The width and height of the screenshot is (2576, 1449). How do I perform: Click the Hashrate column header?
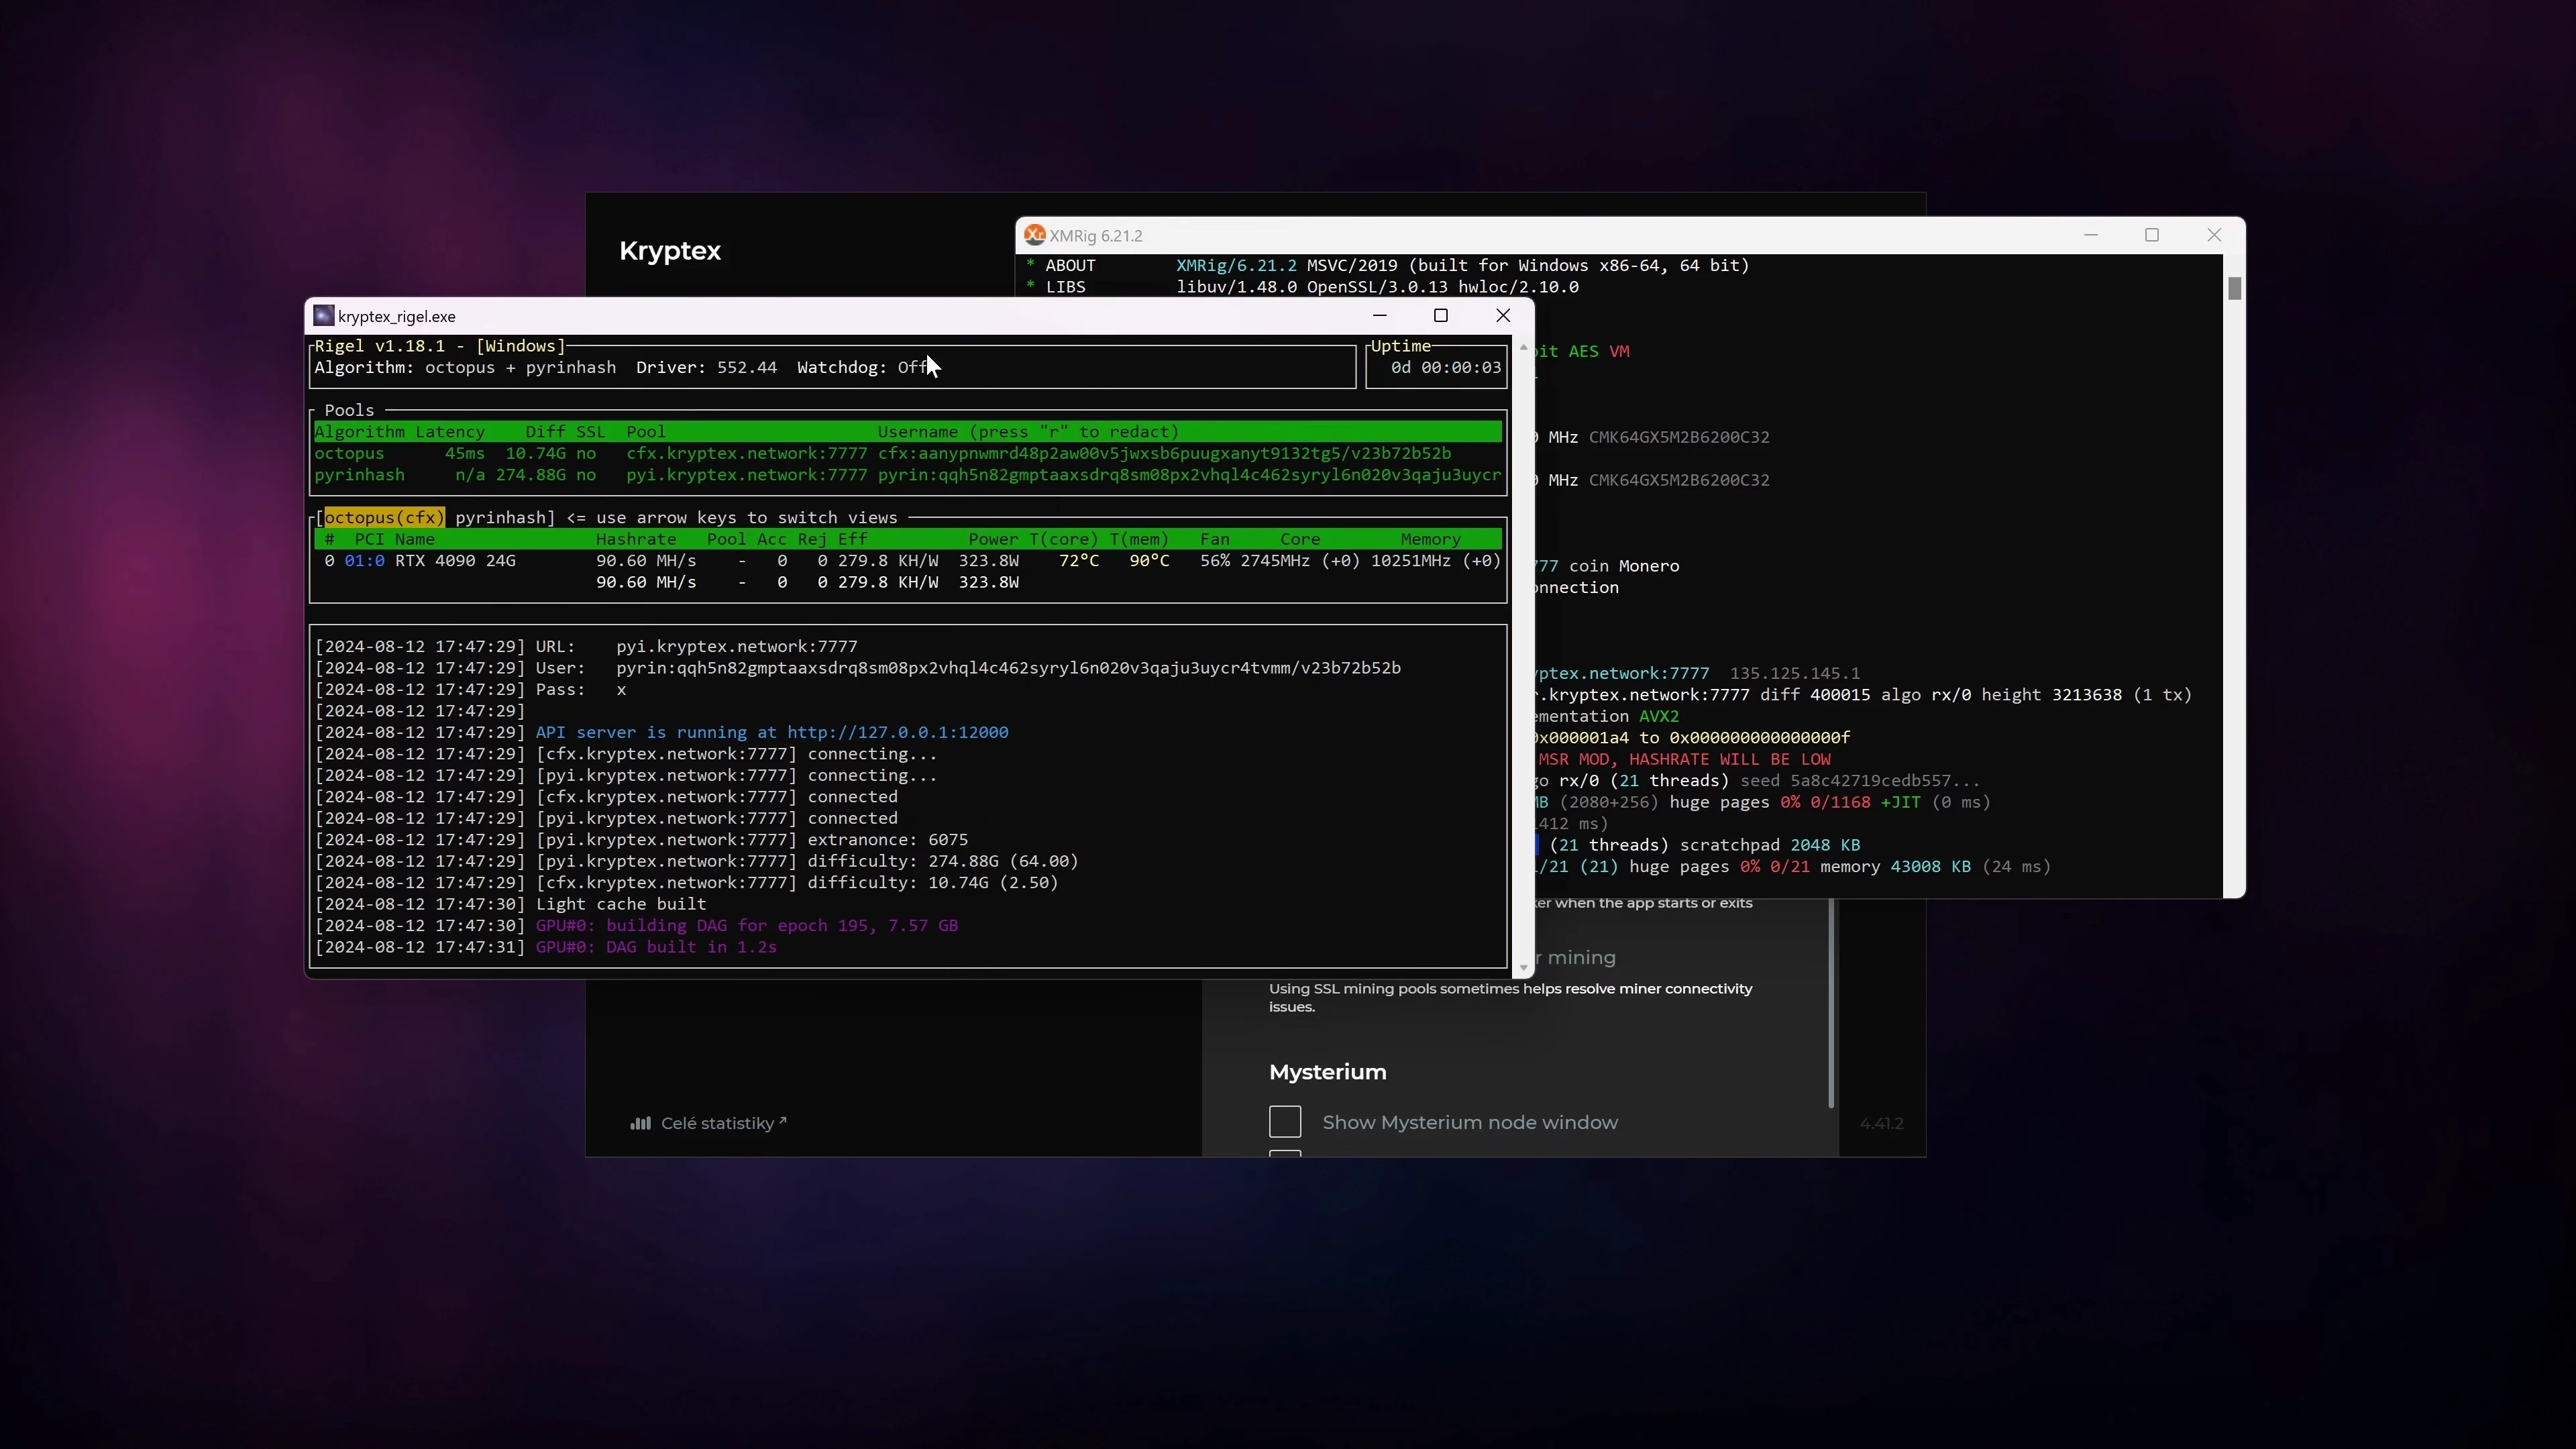pyautogui.click(x=636, y=539)
